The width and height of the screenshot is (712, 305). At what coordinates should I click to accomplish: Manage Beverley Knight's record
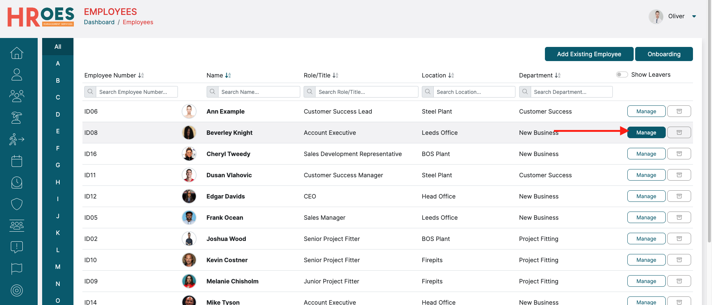(x=646, y=133)
